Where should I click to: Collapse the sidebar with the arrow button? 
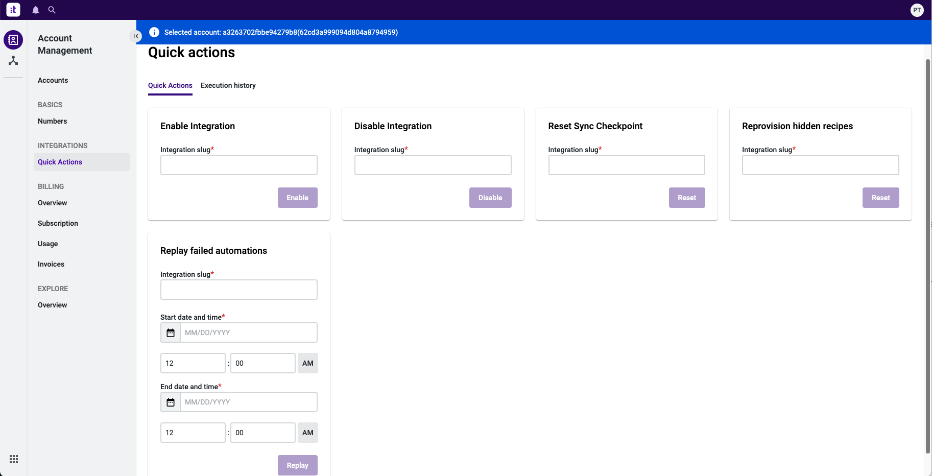135,36
